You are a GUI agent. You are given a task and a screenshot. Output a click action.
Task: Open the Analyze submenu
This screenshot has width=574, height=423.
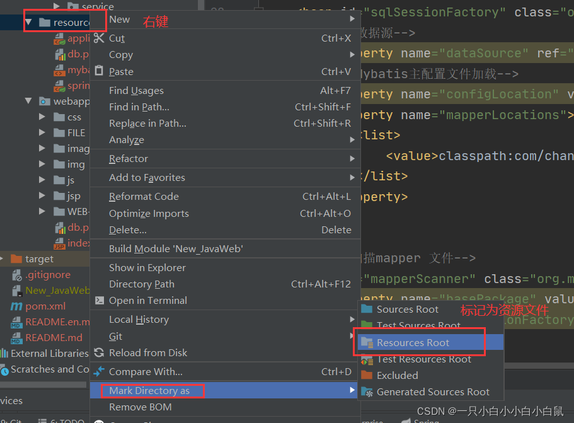(225, 139)
